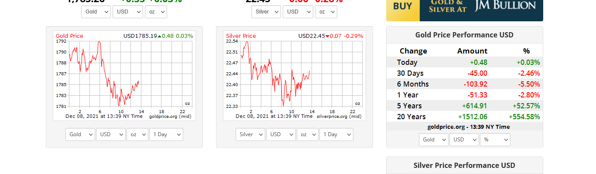Select the Silver dropdown below the silver chart
596x174 pixels.
pos(250,134)
